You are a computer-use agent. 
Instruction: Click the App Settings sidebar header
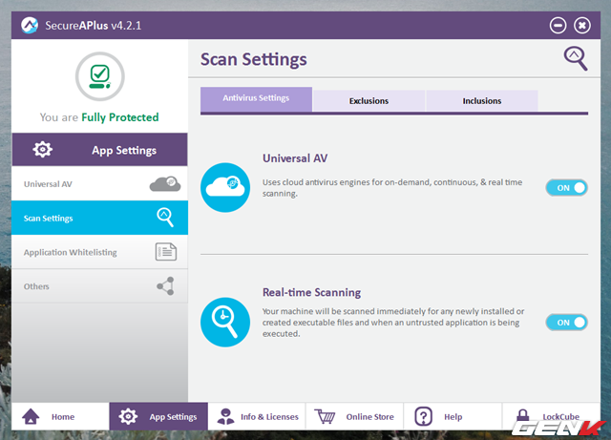click(99, 150)
